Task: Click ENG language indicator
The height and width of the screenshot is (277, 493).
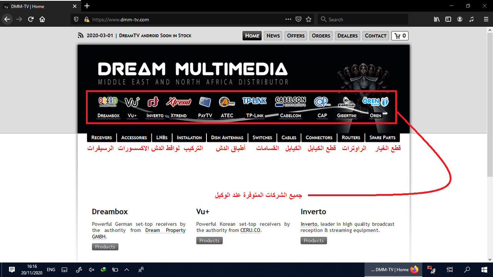Action: pos(51,270)
